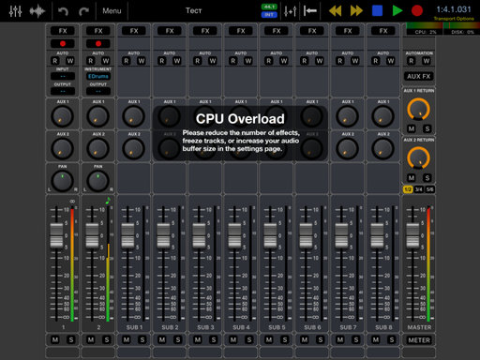Click the pan knob of track 1
This screenshot has height=360, width=480.
click(62, 181)
